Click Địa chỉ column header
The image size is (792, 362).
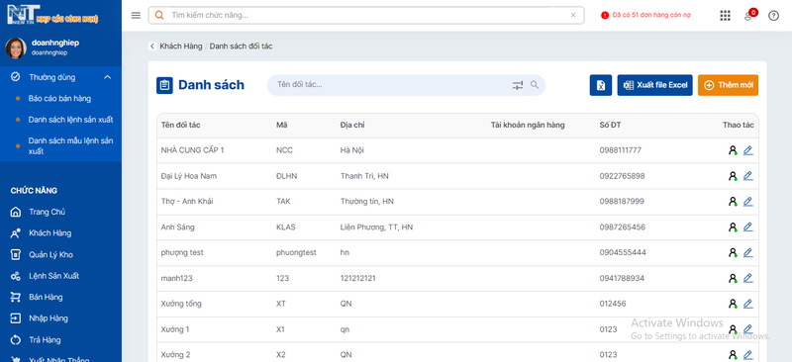[x=352, y=126]
